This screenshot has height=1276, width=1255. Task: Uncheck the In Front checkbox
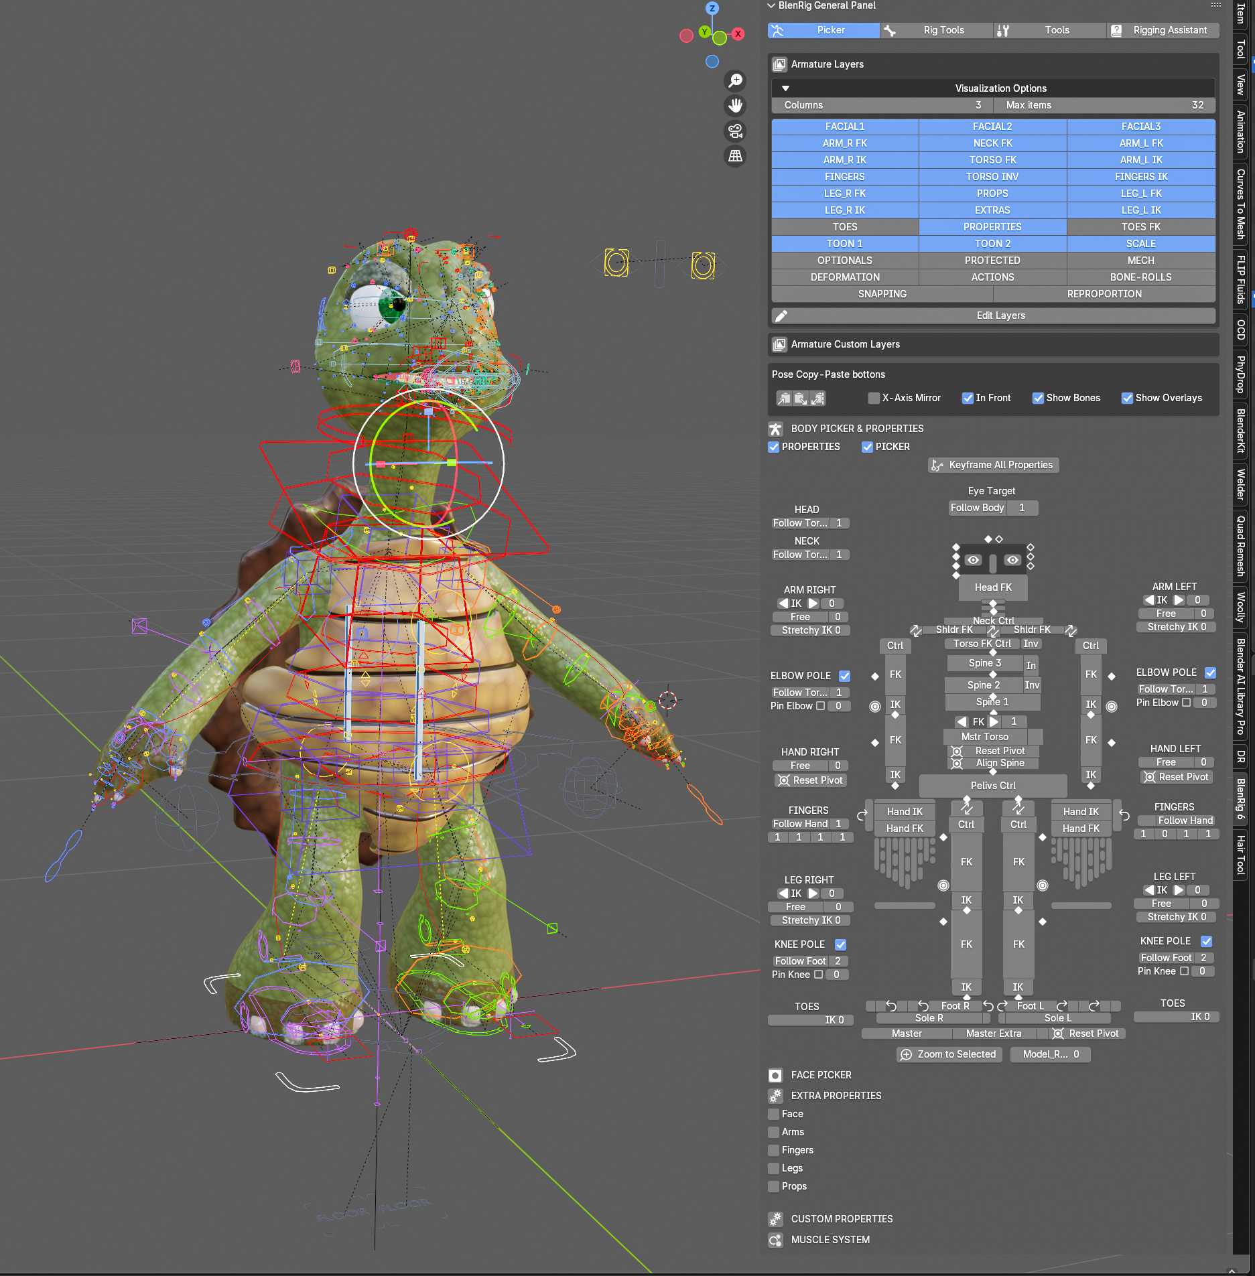(968, 398)
